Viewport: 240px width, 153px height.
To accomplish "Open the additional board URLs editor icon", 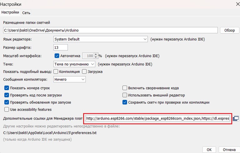I will pos(236,118).
